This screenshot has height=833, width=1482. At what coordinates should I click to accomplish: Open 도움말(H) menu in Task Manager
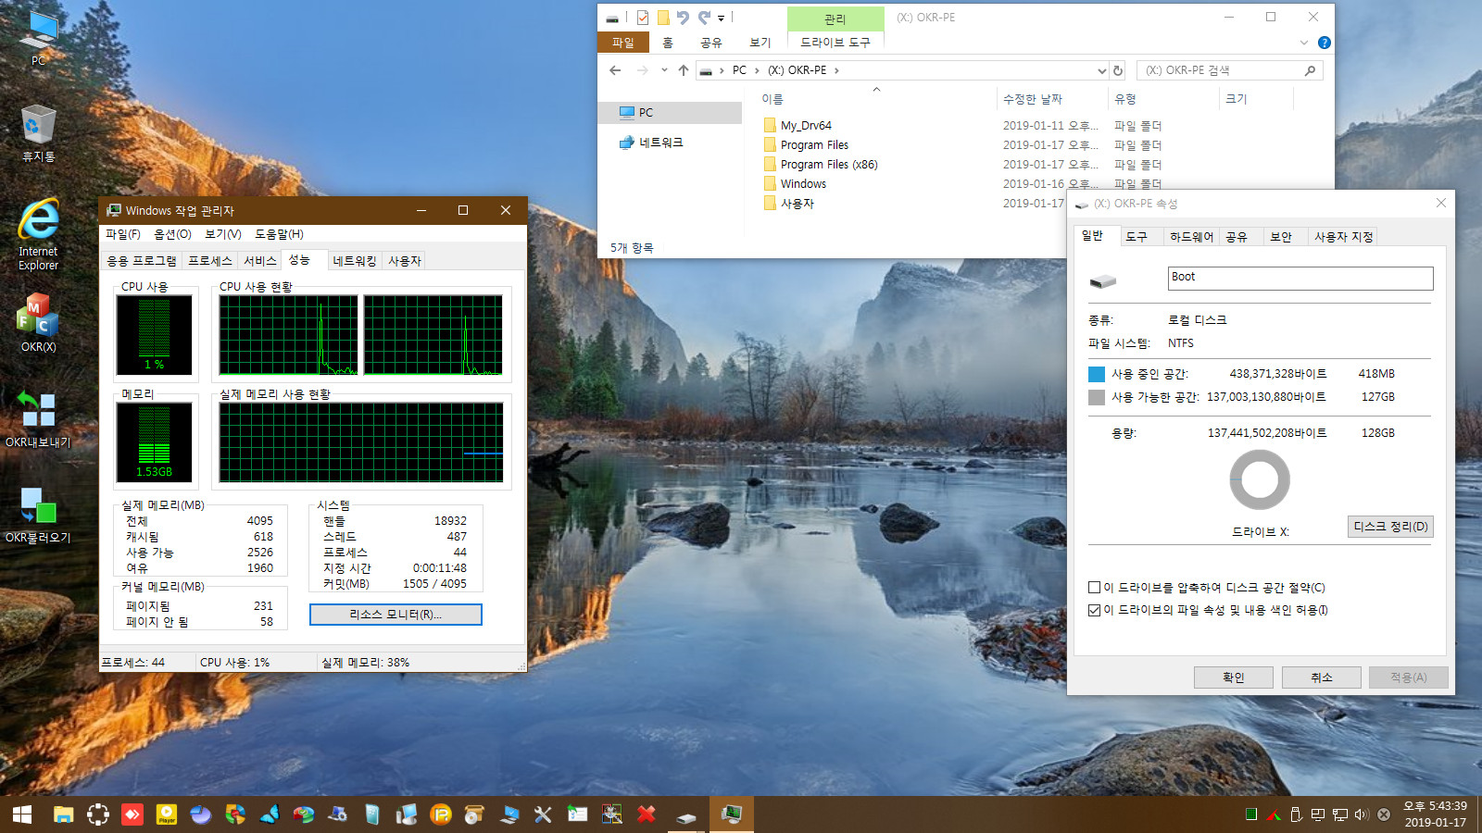point(280,234)
